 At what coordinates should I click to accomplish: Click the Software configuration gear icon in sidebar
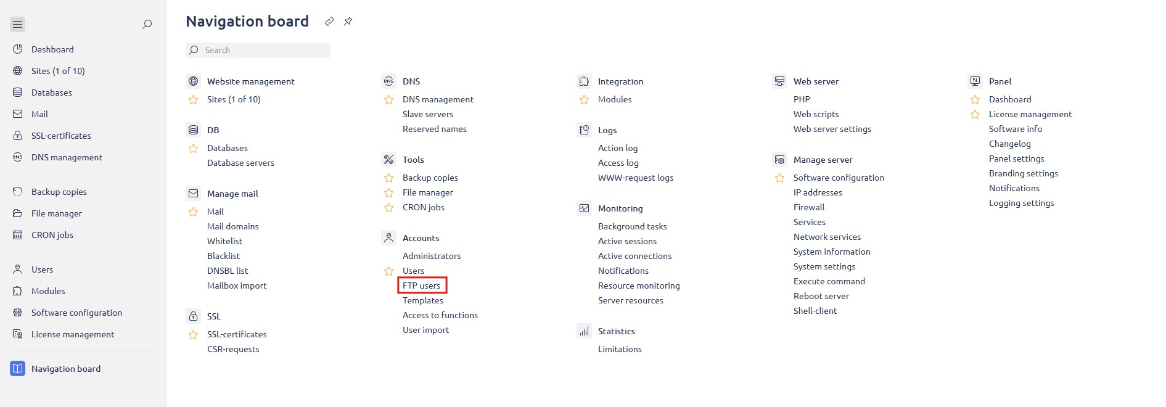coord(18,313)
